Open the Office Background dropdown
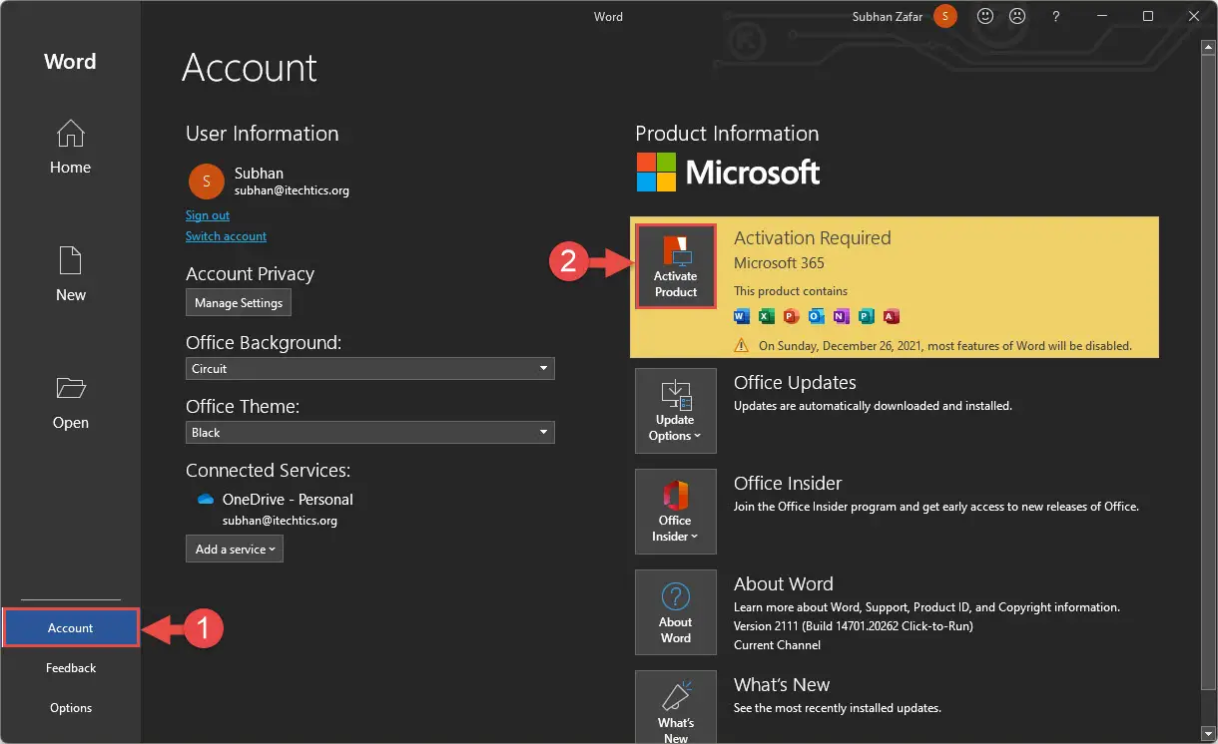This screenshot has height=744, width=1218. pos(370,368)
